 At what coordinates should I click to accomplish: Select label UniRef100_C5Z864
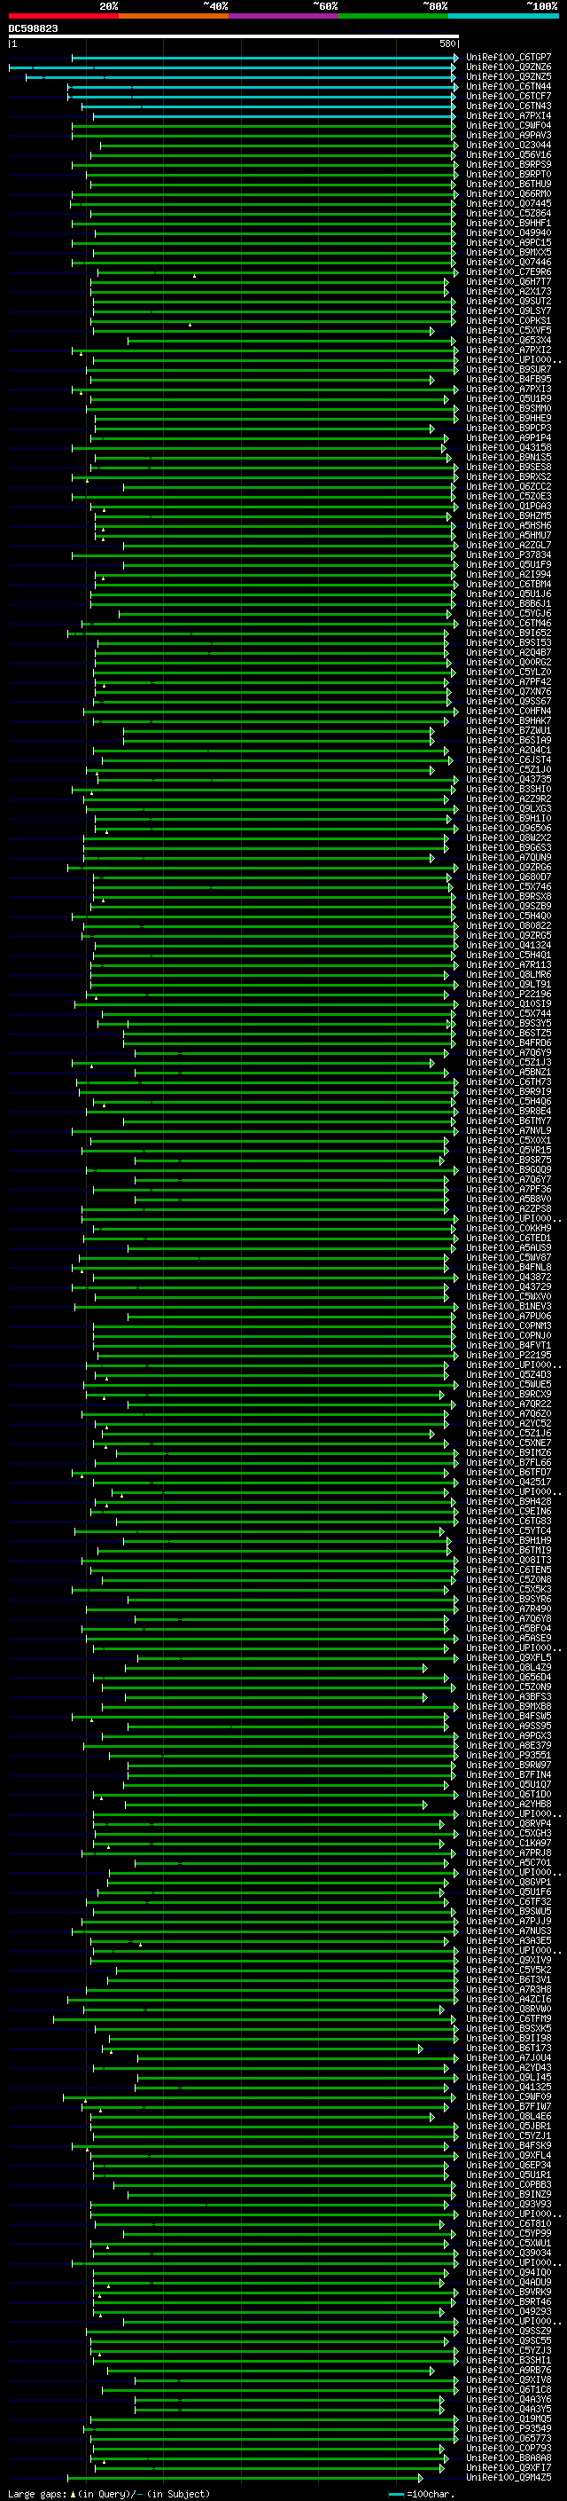point(509,214)
